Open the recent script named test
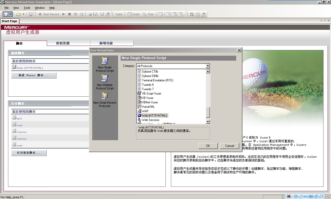 [x=19, y=118]
